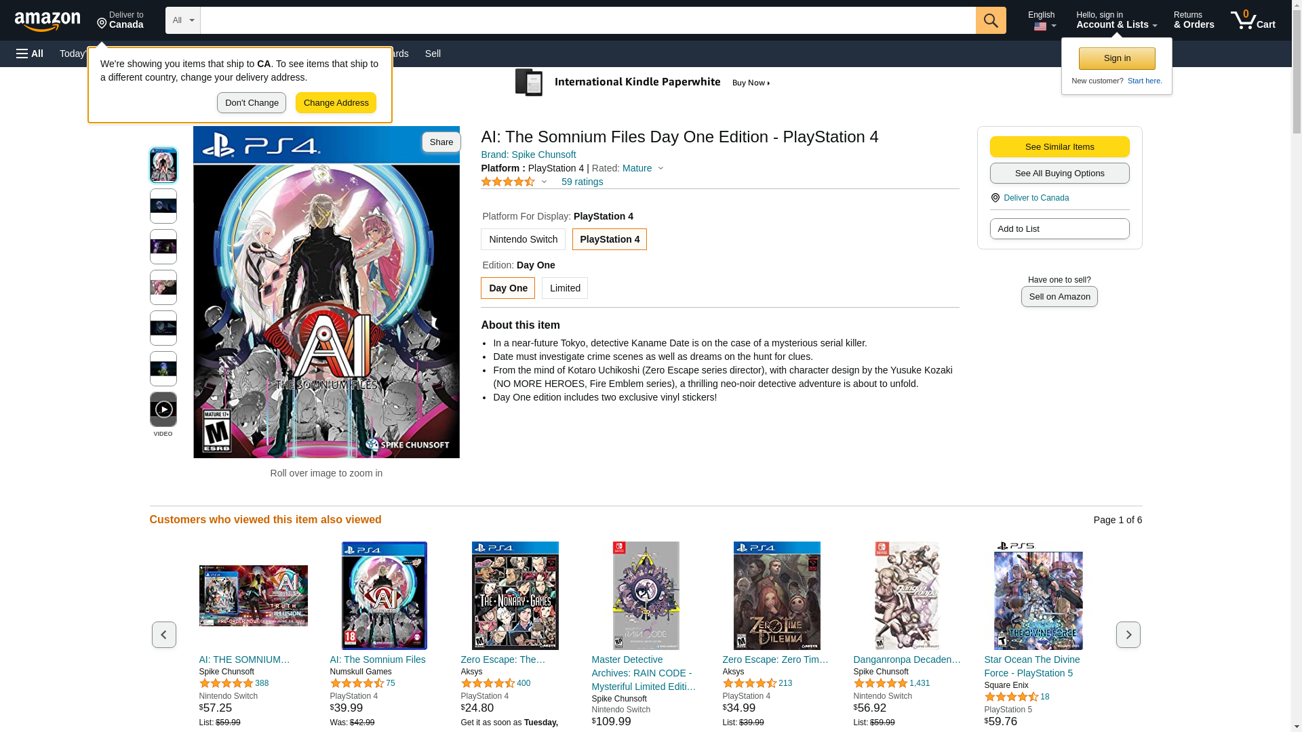The image size is (1302, 732).
Task: Click the Amazon logo
Action: point(47,22)
